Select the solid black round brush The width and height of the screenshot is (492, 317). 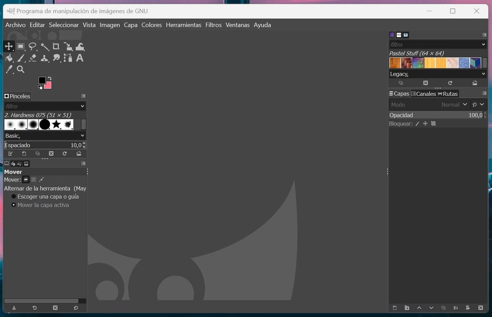coord(45,124)
